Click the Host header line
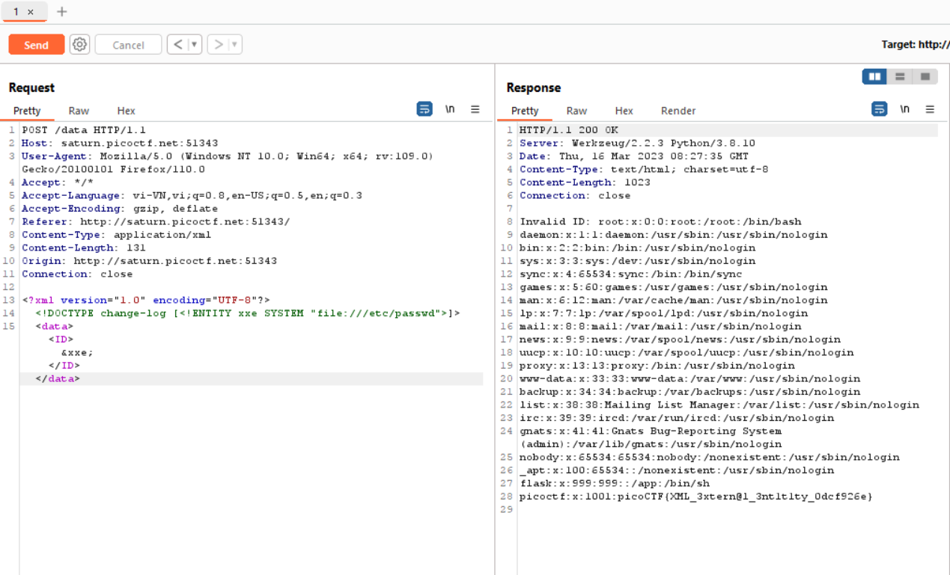Screen dimensions: 950x575 coord(120,143)
